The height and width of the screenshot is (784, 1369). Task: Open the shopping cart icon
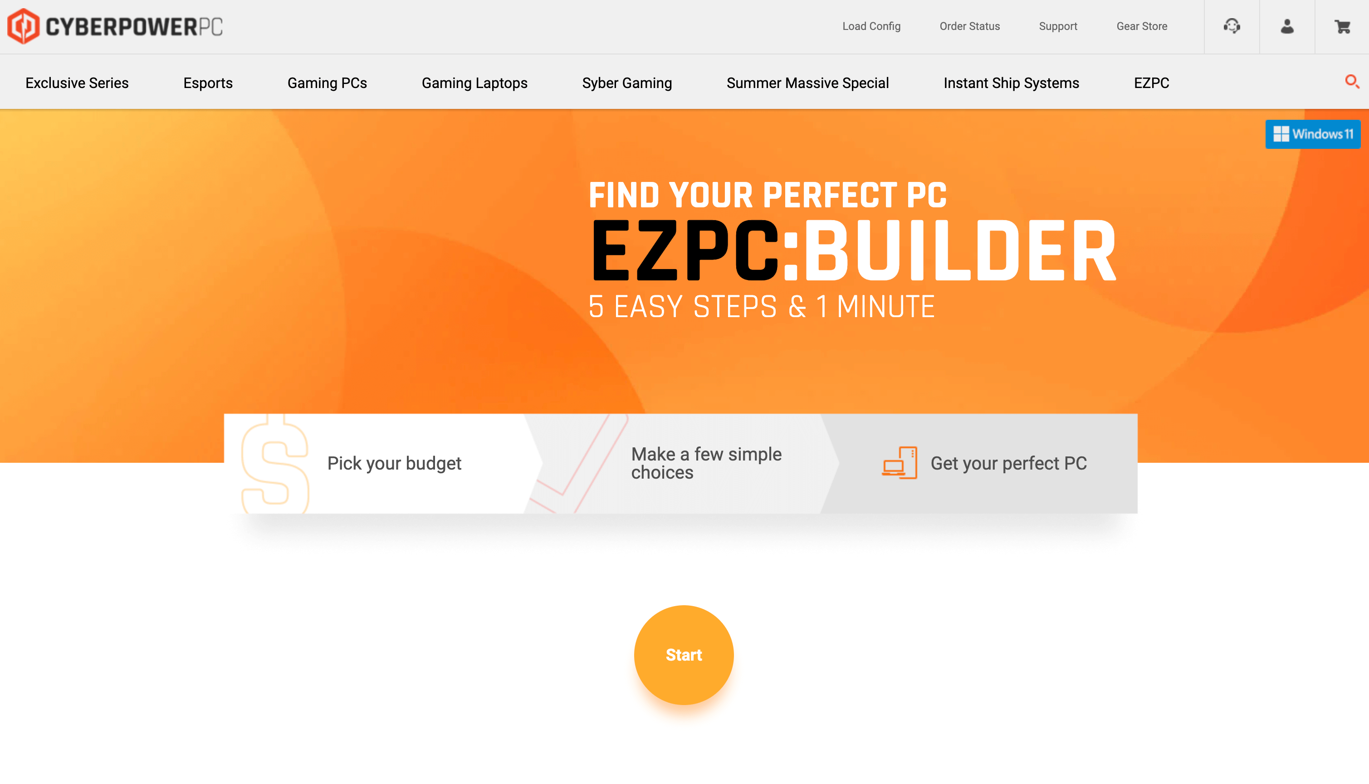pyautogui.click(x=1342, y=26)
